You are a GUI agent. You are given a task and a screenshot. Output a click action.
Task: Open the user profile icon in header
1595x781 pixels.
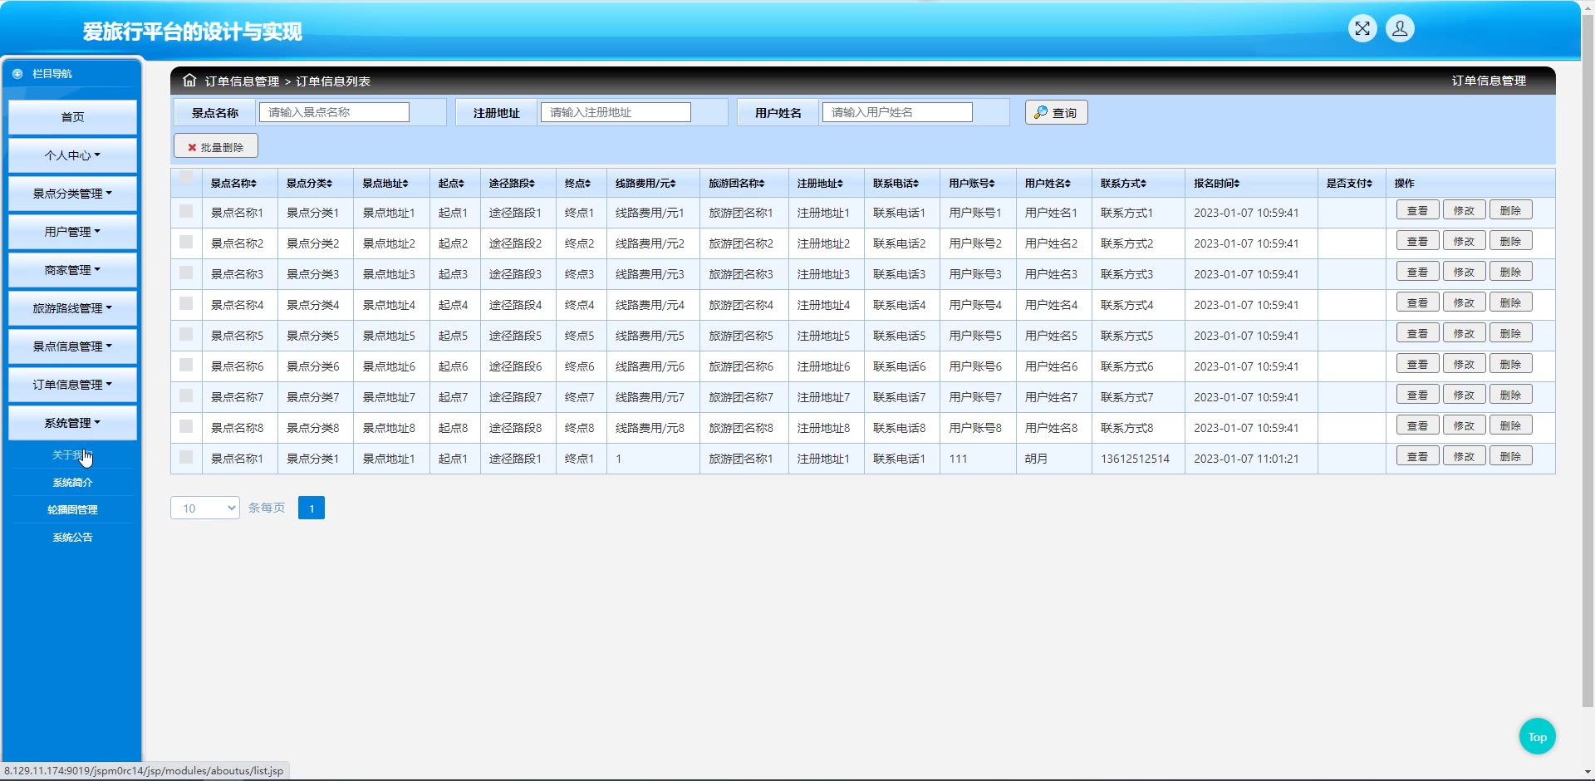[1400, 29]
